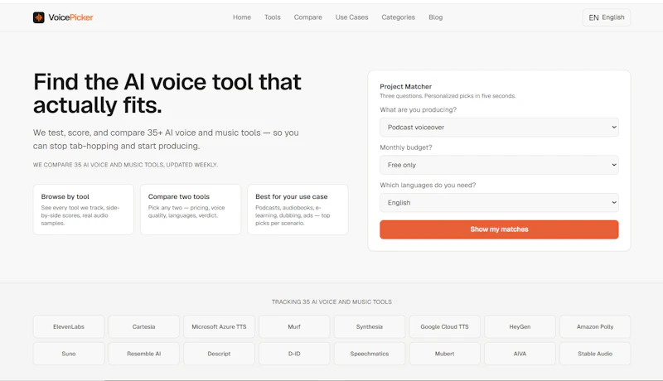Open the Resemble AI chip
The image size is (663, 381).
[143, 354]
